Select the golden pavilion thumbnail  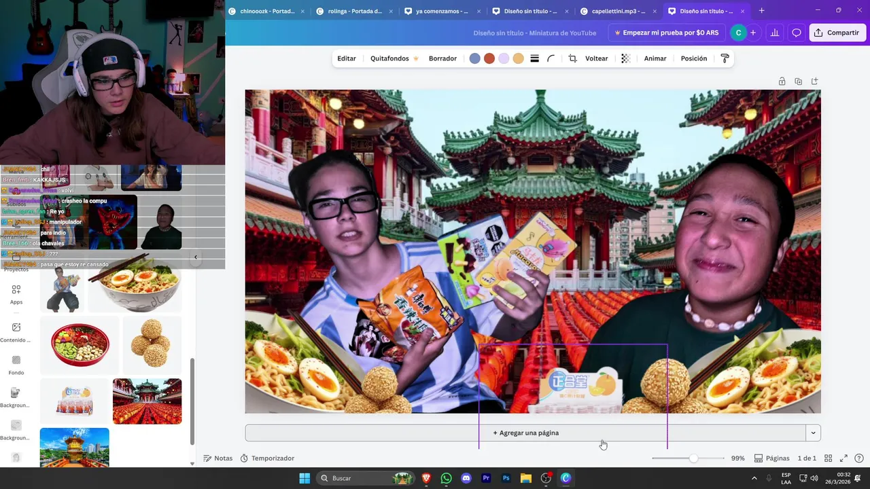tap(75, 447)
